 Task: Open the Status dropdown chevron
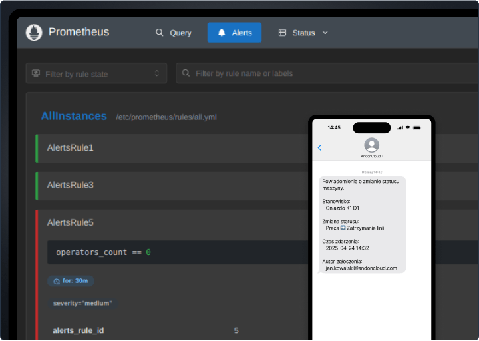[325, 33]
